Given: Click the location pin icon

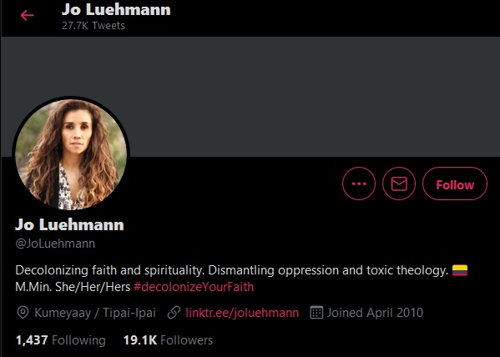Looking at the screenshot, I should [x=23, y=313].
